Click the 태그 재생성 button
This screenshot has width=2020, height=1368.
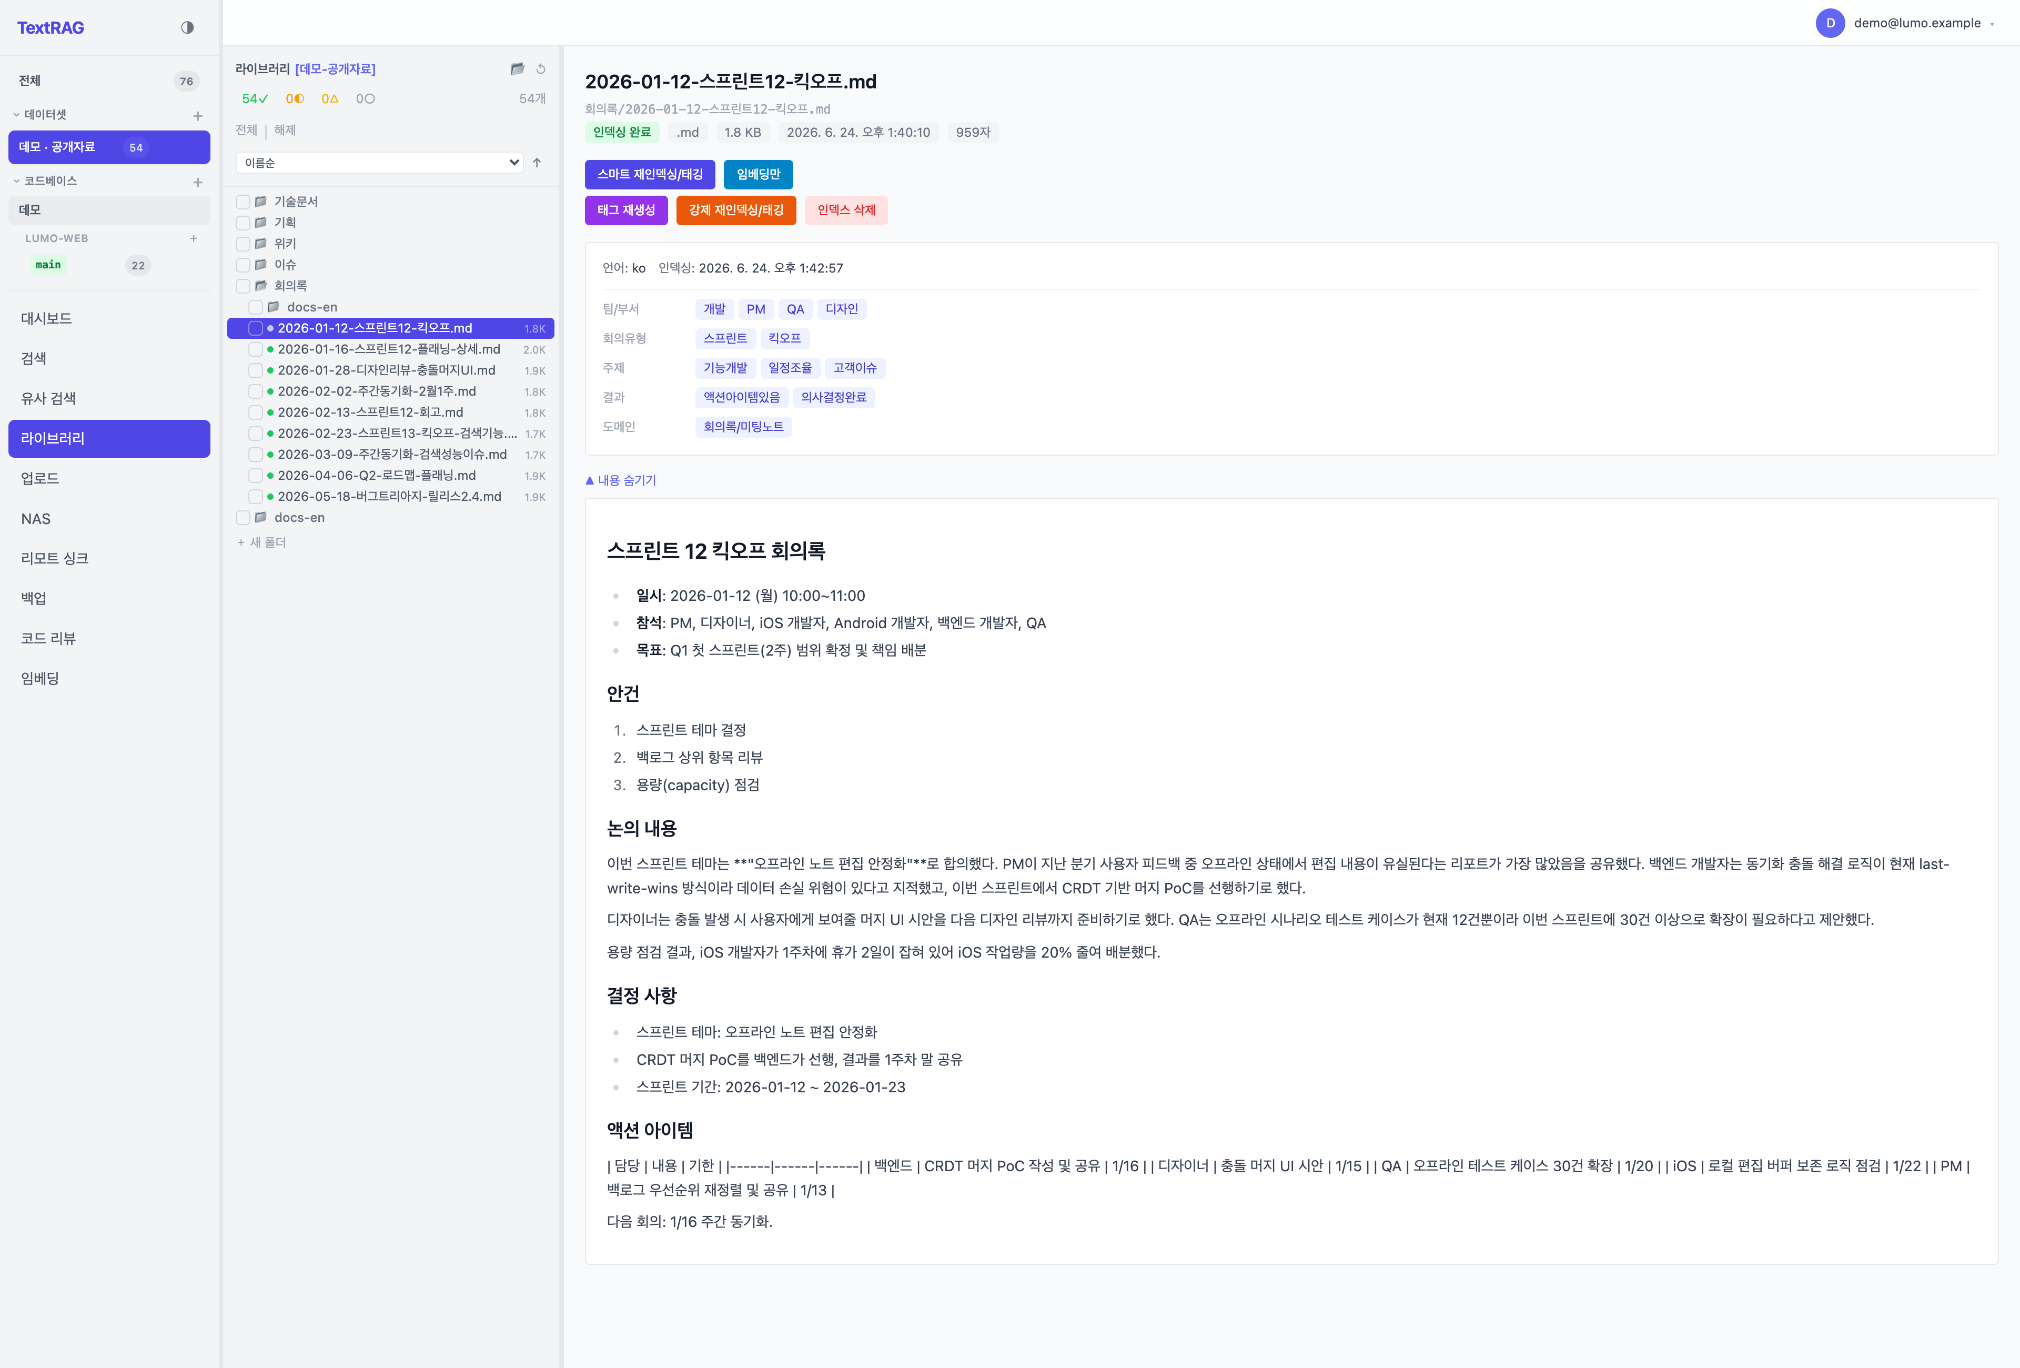[626, 210]
